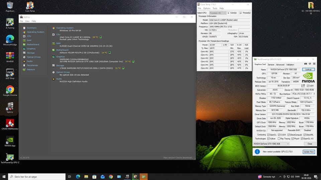Screen dimensions: 321x180
Task: Toggle the CUDA checkbox
Action: 279,135
